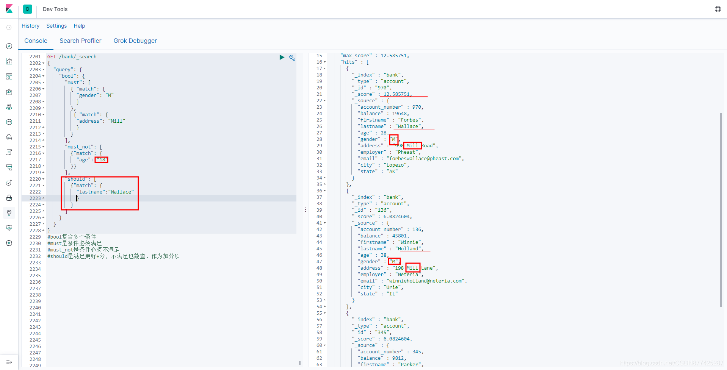Click the "gender": "M" line in editor

point(95,95)
